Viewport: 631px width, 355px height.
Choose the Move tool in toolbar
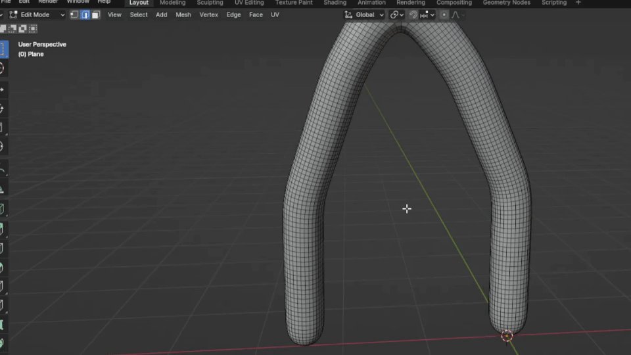(x=3, y=89)
